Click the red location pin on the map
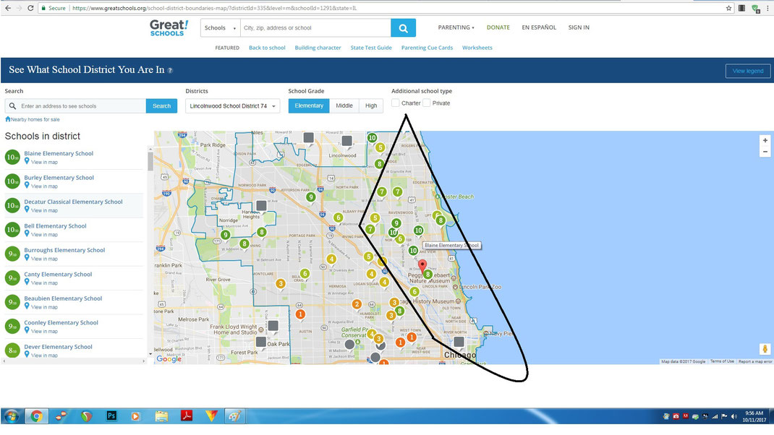The width and height of the screenshot is (774, 435). (x=422, y=267)
